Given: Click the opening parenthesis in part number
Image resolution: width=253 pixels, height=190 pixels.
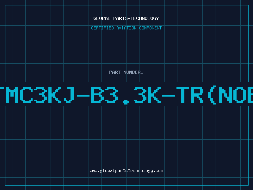Looking at the screenshot, I should (212, 95).
